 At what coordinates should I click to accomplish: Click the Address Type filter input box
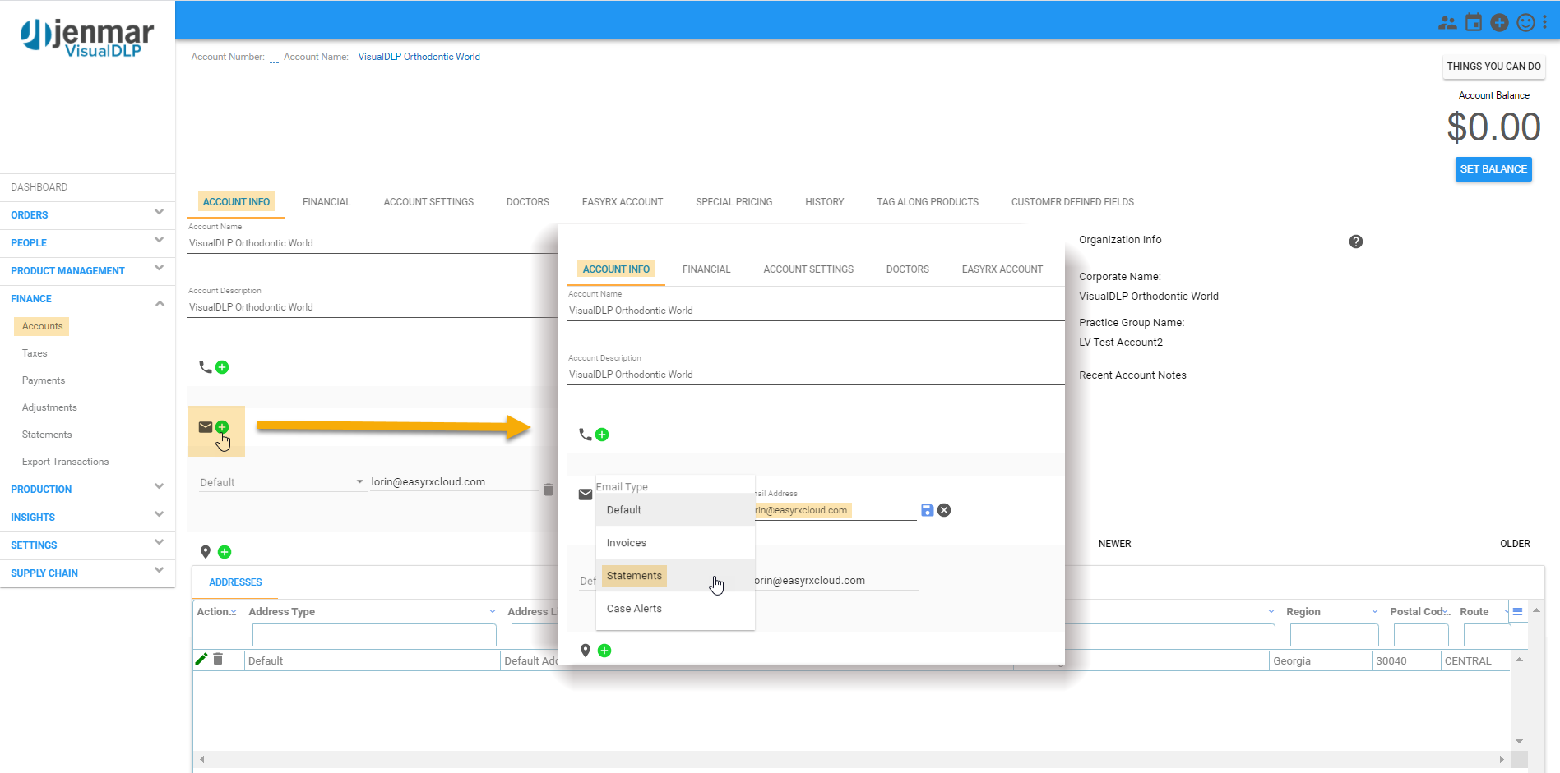pyautogui.click(x=374, y=635)
